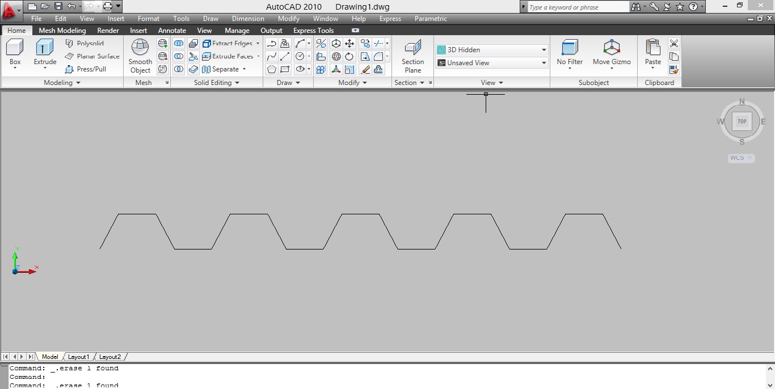Select the Rectangle draw tool
775x389 pixels.
tap(285, 69)
